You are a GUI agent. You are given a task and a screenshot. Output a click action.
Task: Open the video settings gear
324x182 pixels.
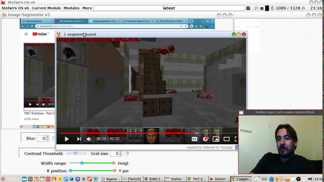[205, 139]
